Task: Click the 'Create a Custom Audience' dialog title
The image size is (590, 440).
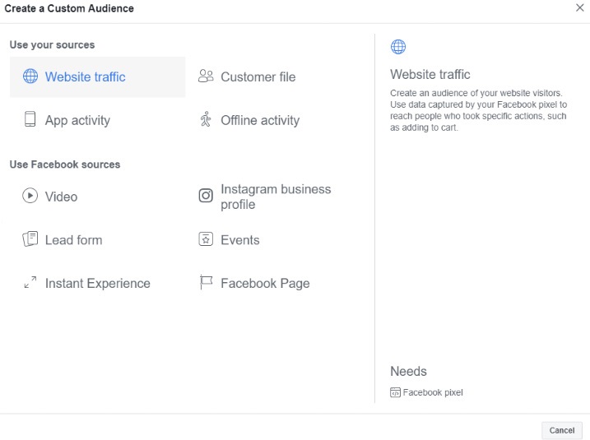Action: coord(69,8)
